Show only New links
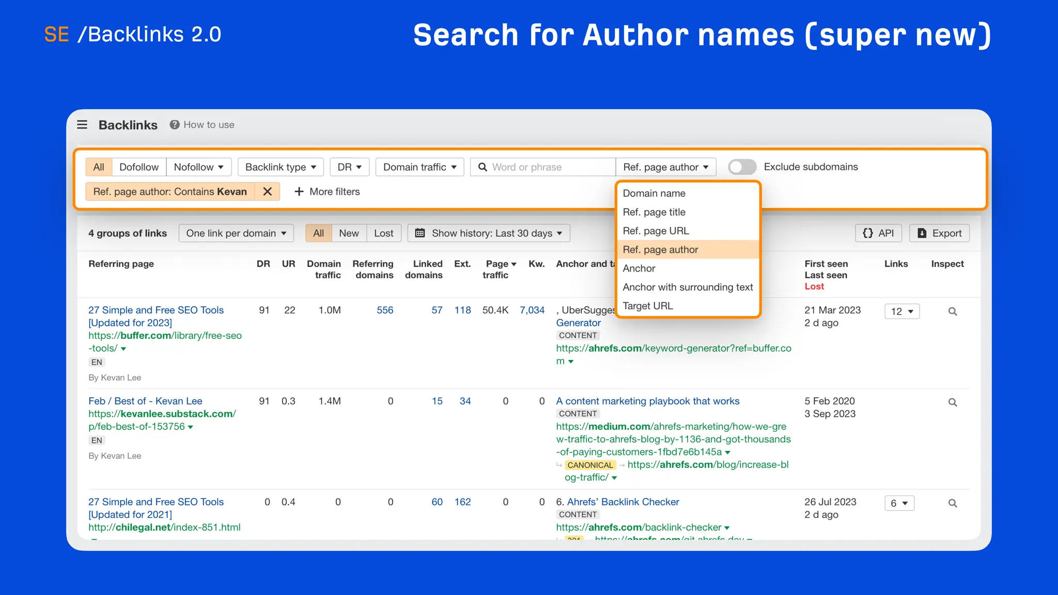The height and width of the screenshot is (595, 1058). (x=349, y=233)
